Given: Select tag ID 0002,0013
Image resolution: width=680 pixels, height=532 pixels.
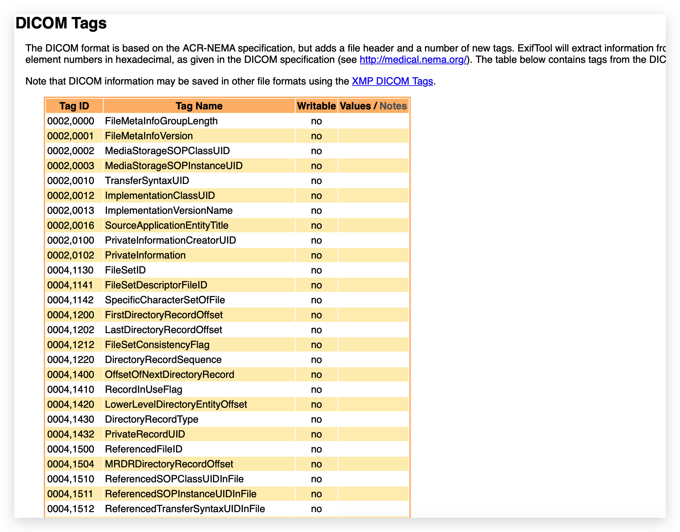Looking at the screenshot, I should (x=71, y=211).
